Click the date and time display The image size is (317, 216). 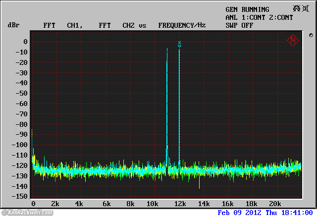[x=265, y=212]
